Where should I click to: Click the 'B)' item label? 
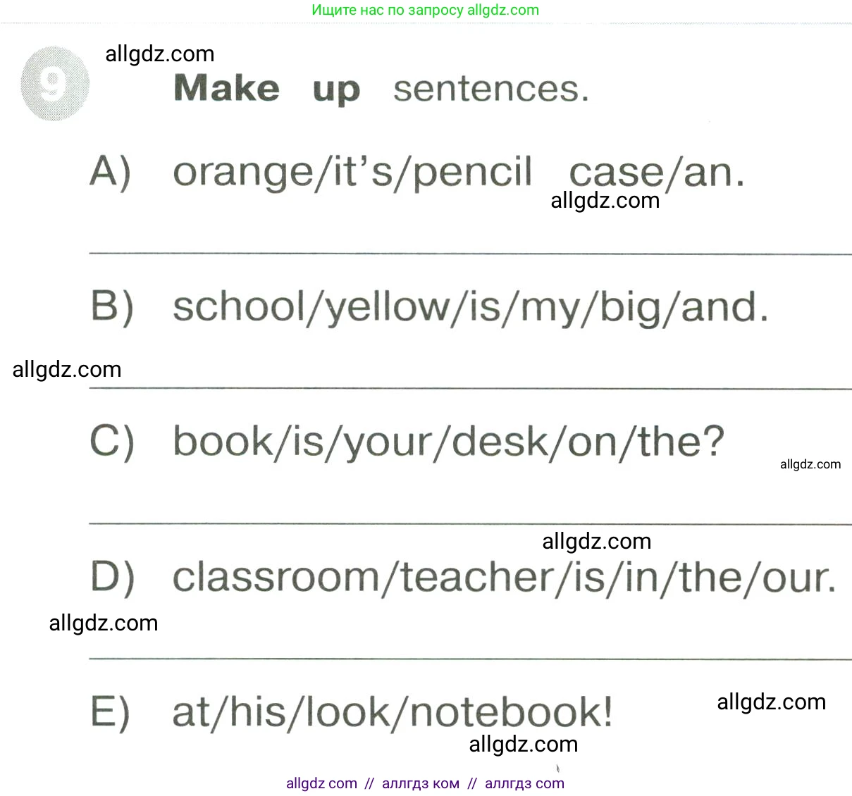[x=112, y=306]
